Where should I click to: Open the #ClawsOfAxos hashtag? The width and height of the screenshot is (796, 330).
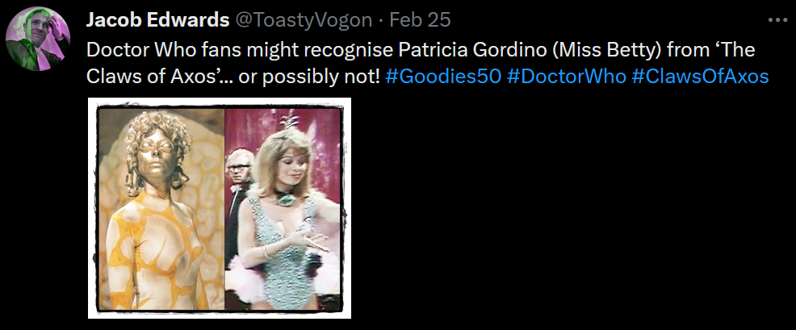click(x=701, y=76)
